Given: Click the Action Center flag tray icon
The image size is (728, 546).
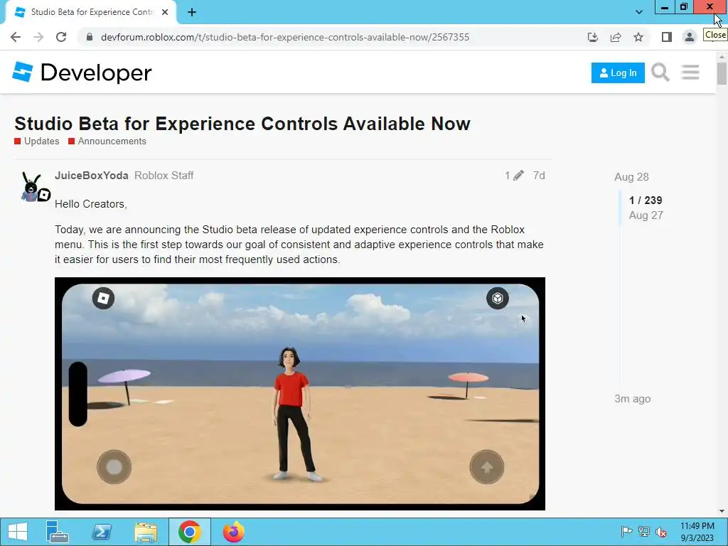Looking at the screenshot, I should pos(626,532).
